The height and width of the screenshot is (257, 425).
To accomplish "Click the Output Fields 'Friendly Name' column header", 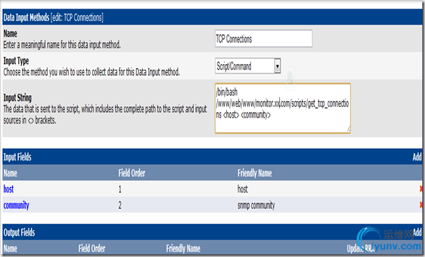I will click(x=183, y=248).
